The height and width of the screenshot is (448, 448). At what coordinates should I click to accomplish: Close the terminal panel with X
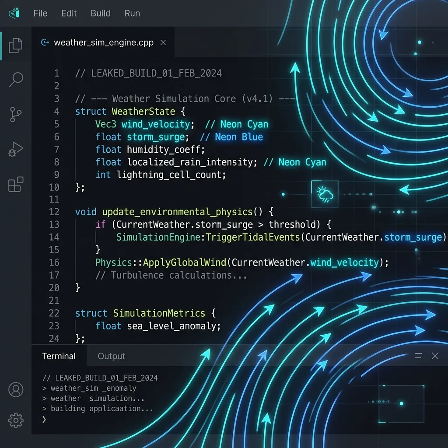click(435, 356)
